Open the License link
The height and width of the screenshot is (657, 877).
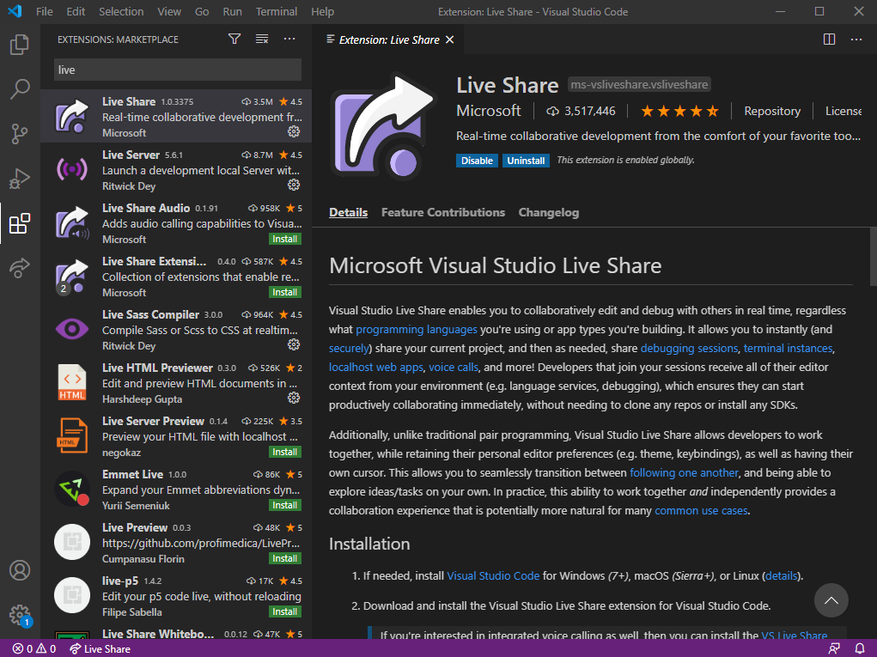click(x=844, y=112)
